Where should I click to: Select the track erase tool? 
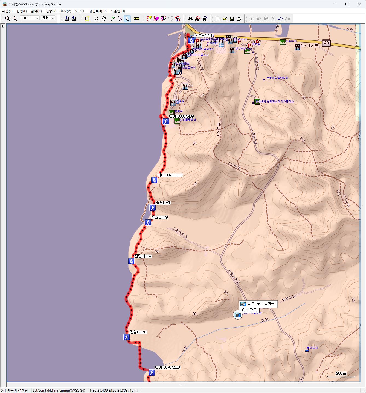click(156, 19)
